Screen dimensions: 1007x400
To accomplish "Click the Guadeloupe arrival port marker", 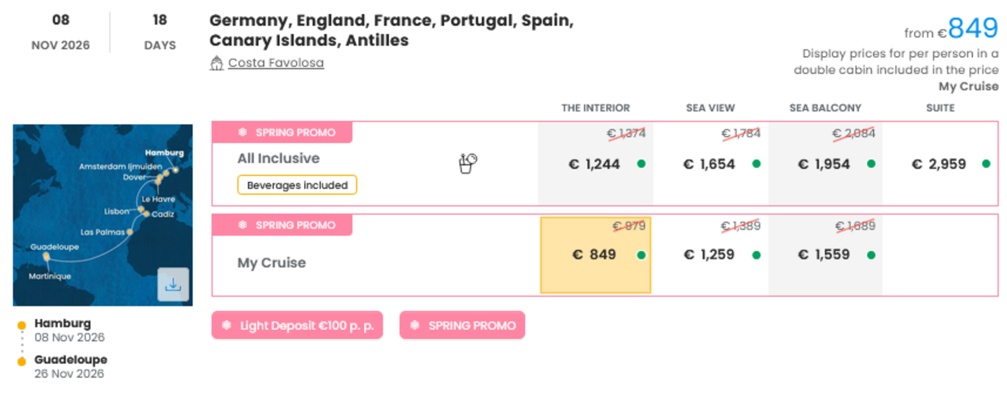I will (22, 361).
